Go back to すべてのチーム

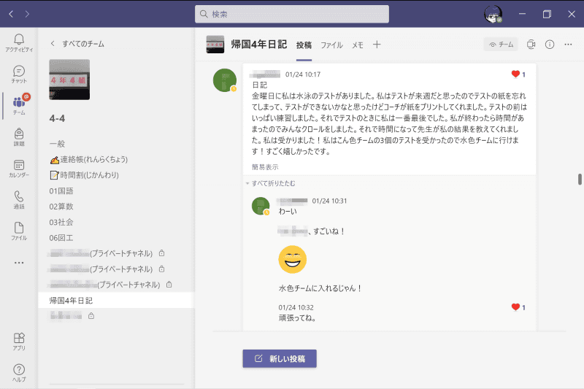point(77,44)
